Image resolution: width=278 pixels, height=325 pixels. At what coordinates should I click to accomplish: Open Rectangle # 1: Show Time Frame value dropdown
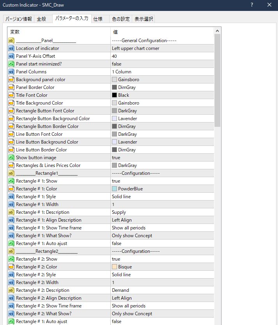pos(162,228)
